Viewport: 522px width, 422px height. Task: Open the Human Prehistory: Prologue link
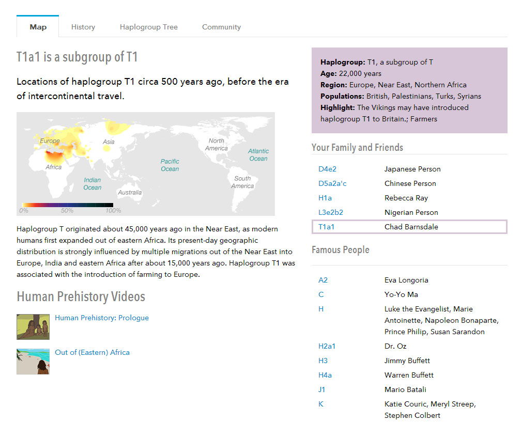click(102, 318)
